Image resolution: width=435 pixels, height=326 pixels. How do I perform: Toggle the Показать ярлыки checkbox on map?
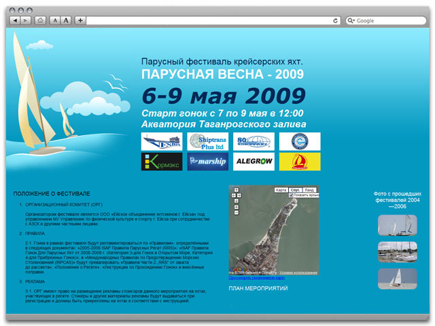coord(292,195)
